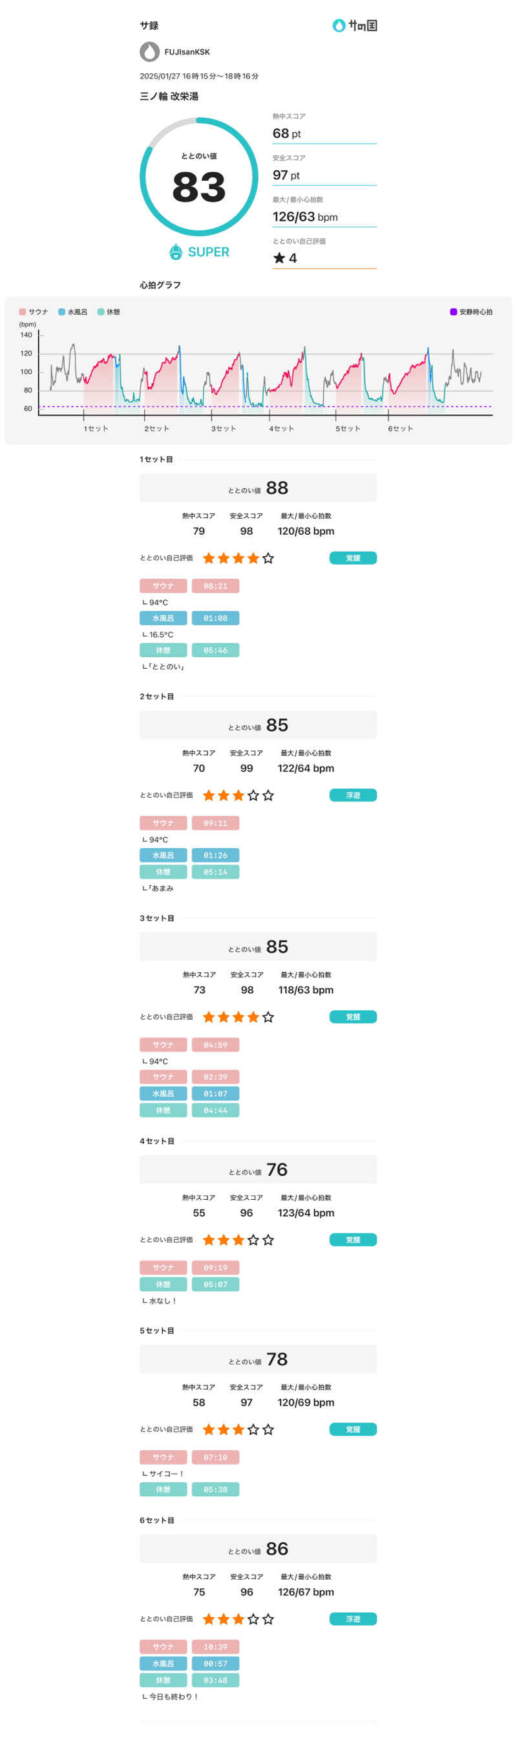Click the サウナ 10:39 label in 6セット目
The width and height of the screenshot is (517, 1741).
[164, 1647]
